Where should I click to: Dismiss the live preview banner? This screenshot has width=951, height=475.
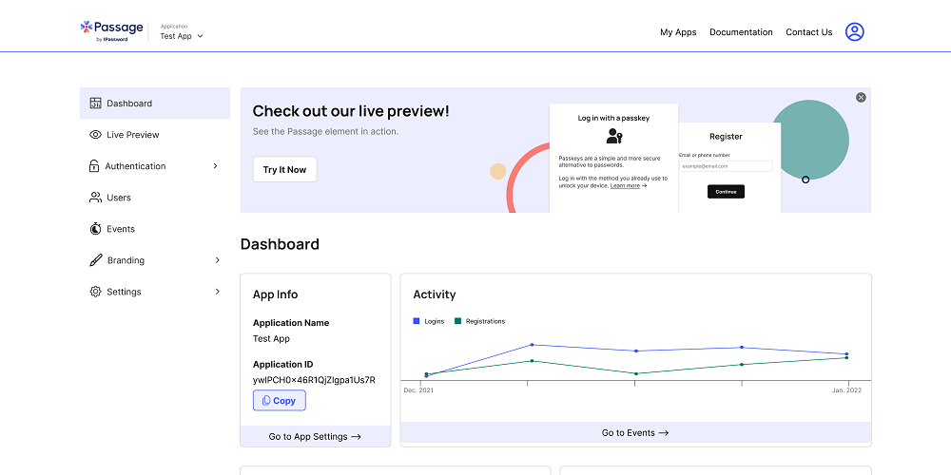(x=861, y=97)
